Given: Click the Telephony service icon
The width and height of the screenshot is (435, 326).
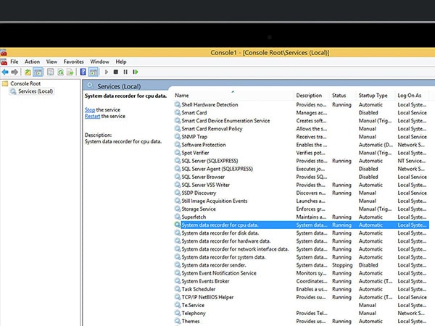Looking at the screenshot, I should coord(178,313).
